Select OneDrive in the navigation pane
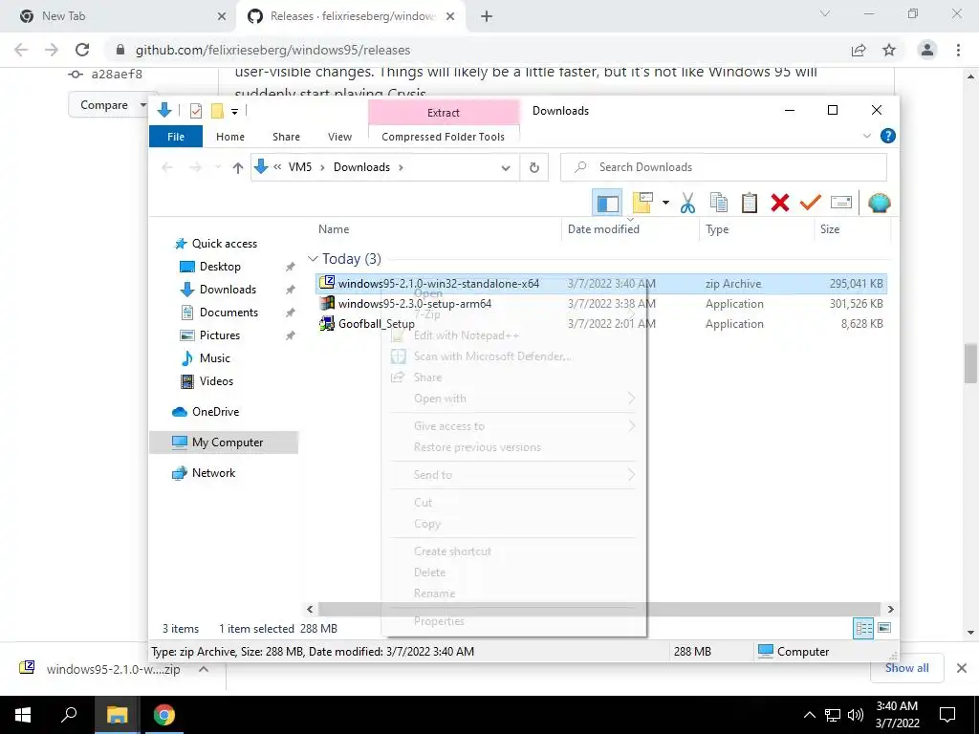 215,412
